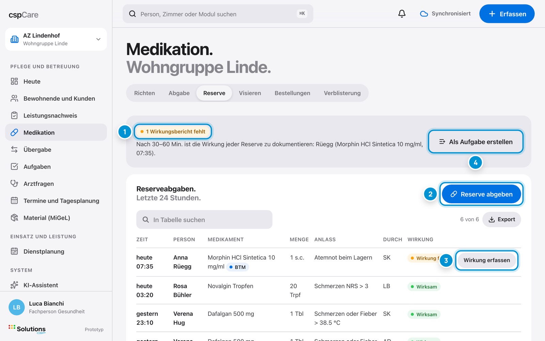Click the Reserve abgeben button
Viewport: 545px width, 341px height.
(x=481, y=194)
